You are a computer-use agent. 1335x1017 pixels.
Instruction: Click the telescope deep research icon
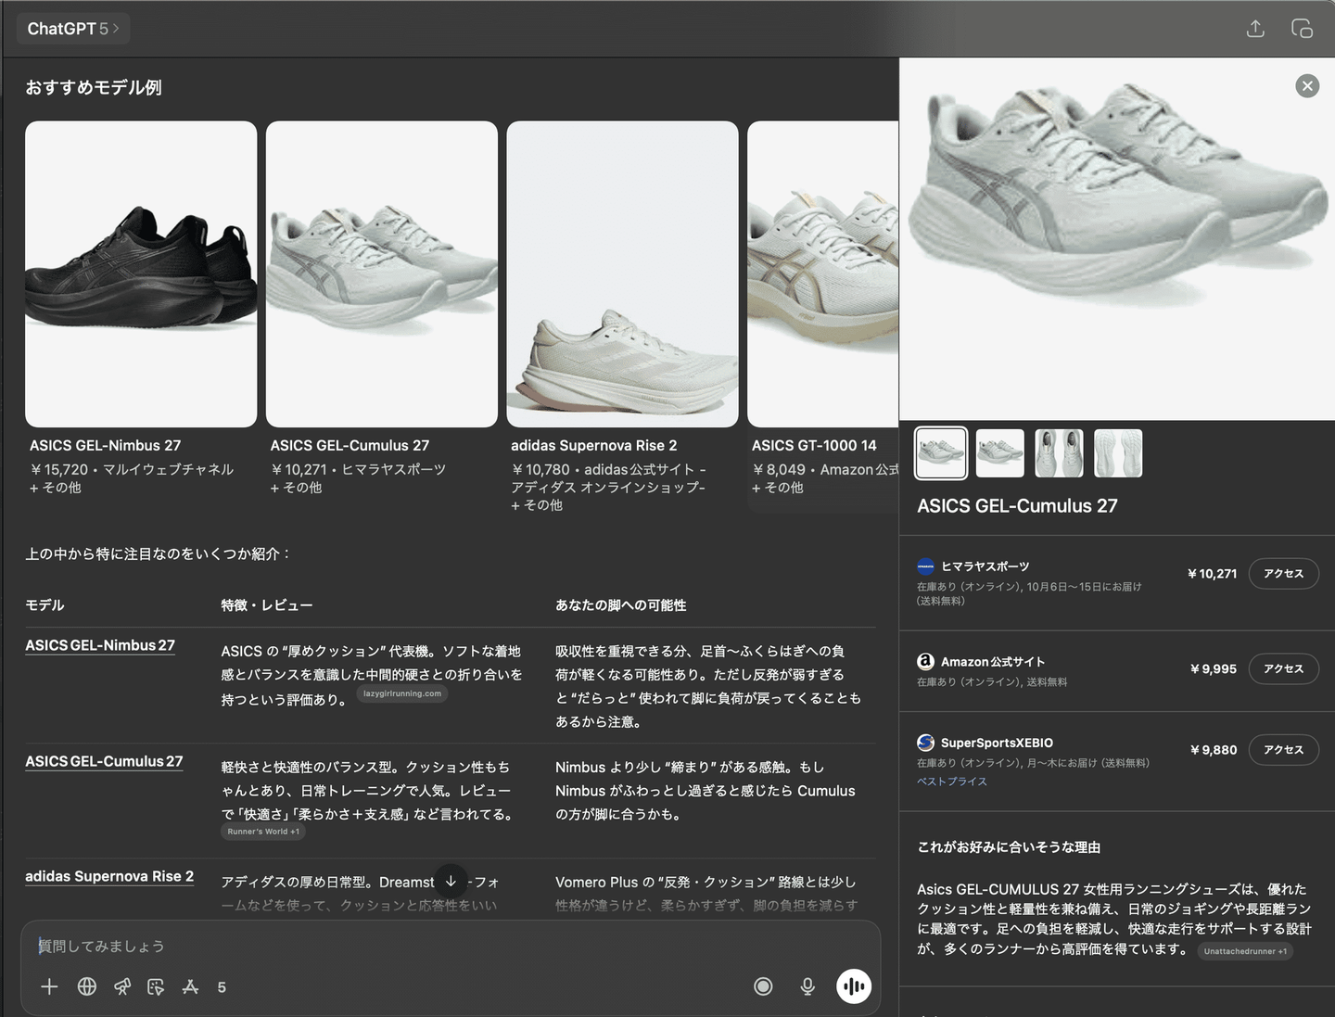121,987
